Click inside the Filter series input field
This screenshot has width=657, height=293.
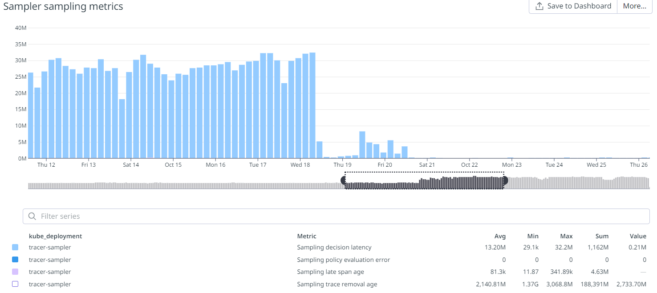[x=178, y=216]
